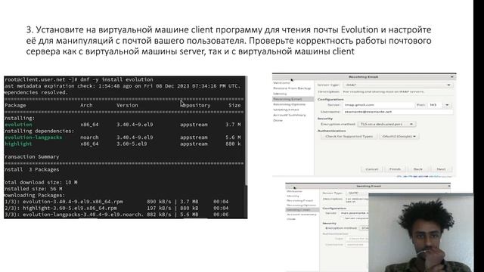This screenshot has height=272, width=484.
Task: Select Welcome step in Receiving Email dialog sidebar
Action: point(281,83)
